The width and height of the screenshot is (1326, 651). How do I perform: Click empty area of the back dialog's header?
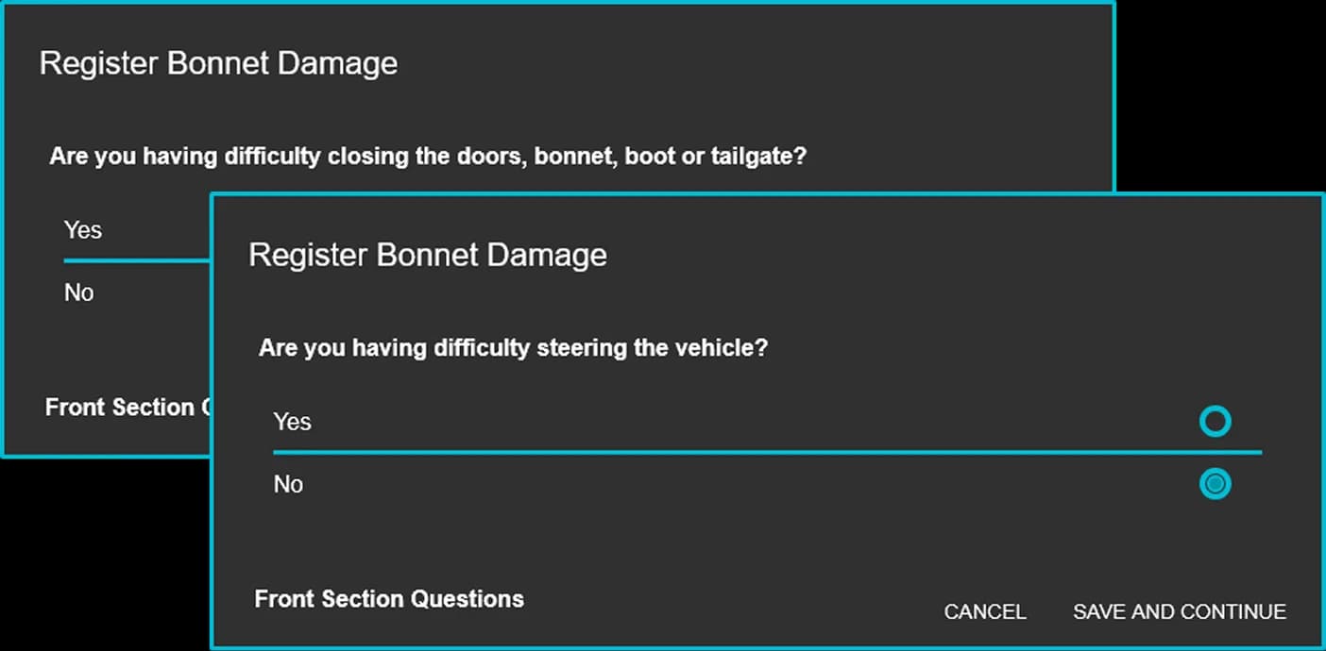click(756, 63)
